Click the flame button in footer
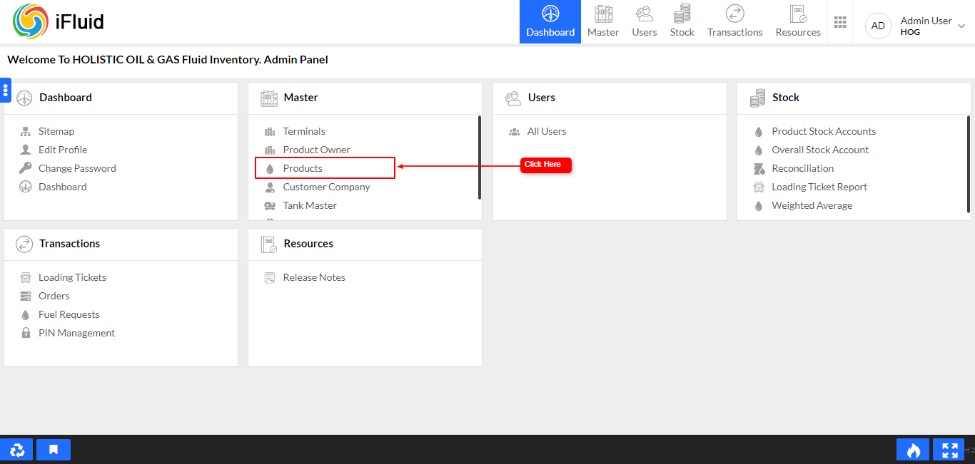 pos(914,450)
